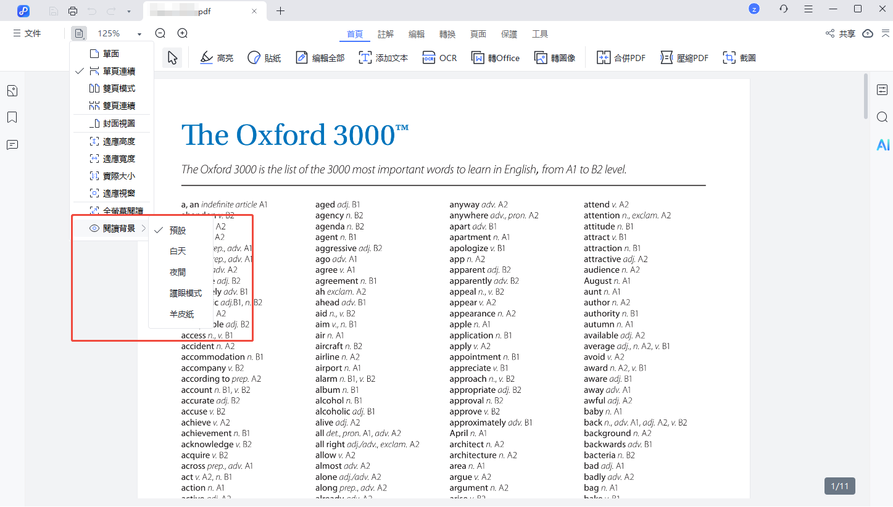Click the 1/11 page number indicator
Screen dimensions: 893x507
click(840, 486)
